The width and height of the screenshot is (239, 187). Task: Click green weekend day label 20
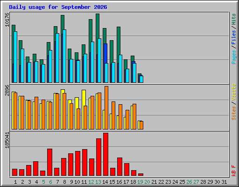click(x=147, y=182)
